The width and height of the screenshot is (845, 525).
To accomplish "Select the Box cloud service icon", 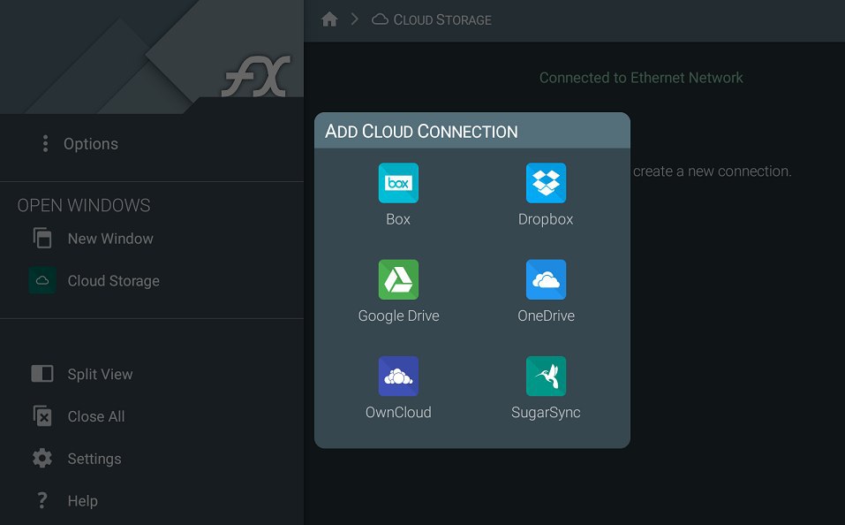I will 398,183.
